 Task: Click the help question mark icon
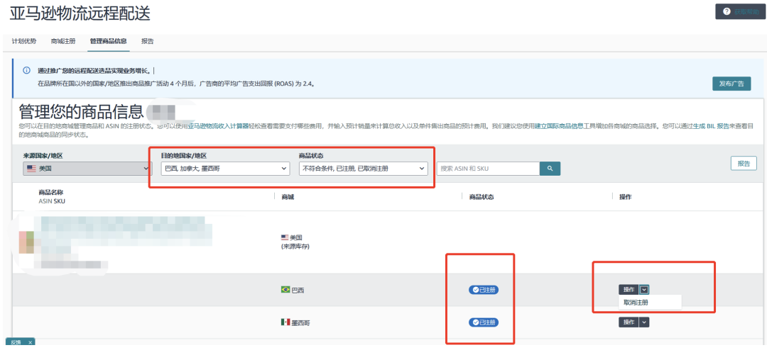coord(727,12)
